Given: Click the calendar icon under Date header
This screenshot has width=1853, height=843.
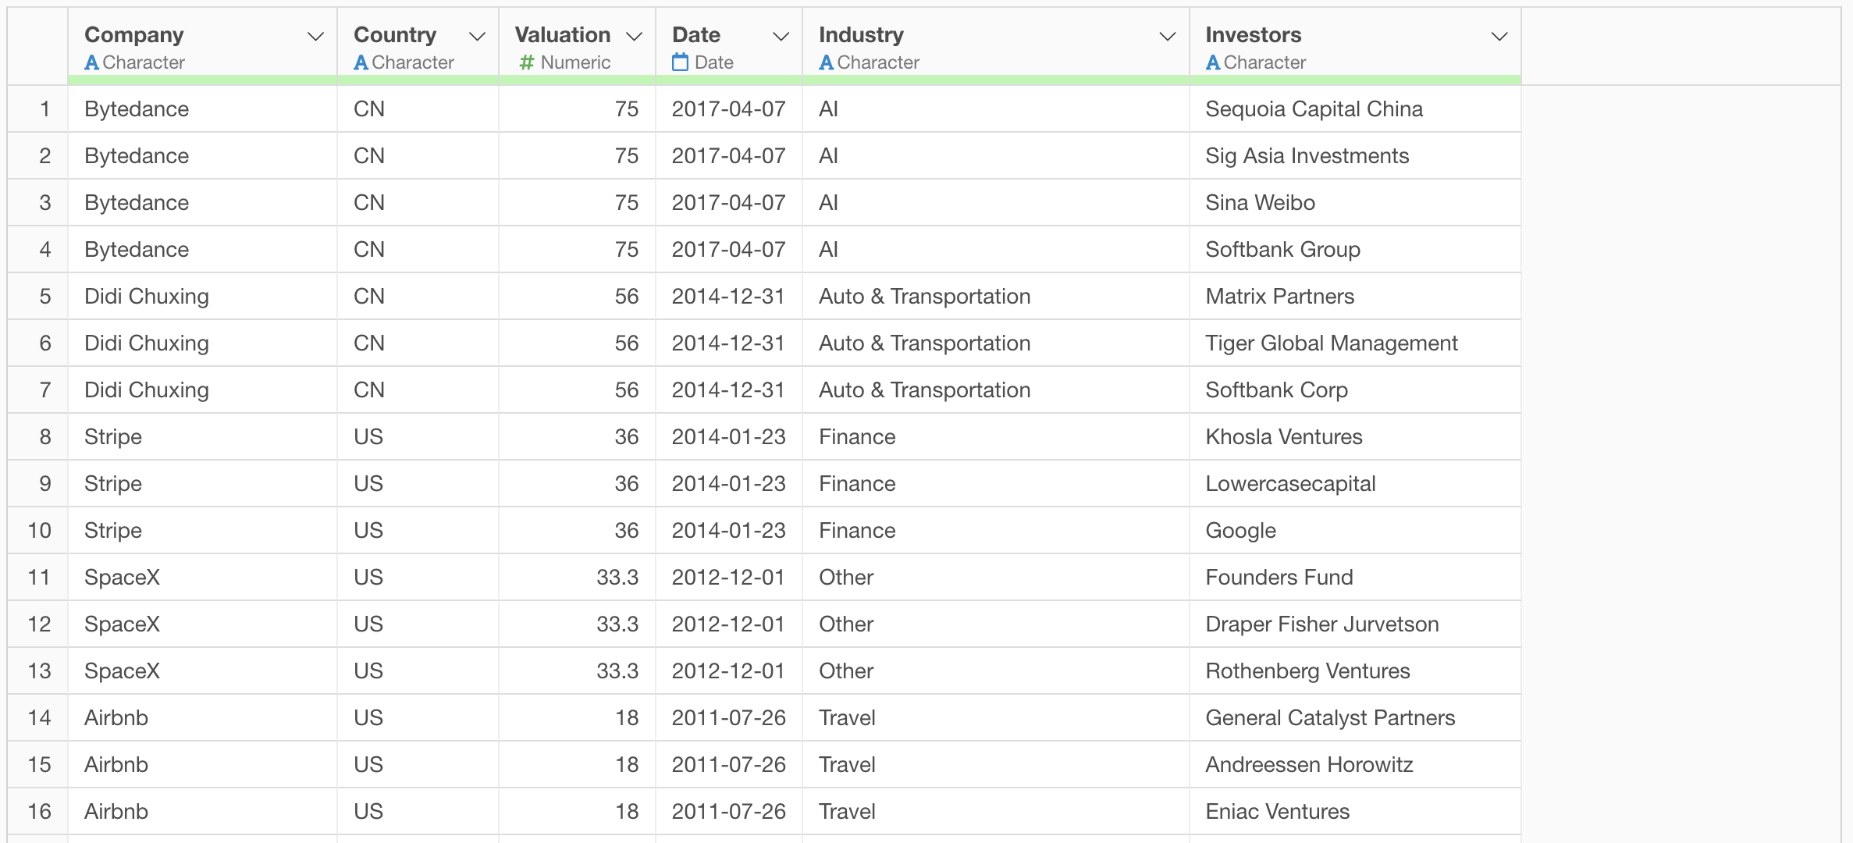Looking at the screenshot, I should point(680,62).
